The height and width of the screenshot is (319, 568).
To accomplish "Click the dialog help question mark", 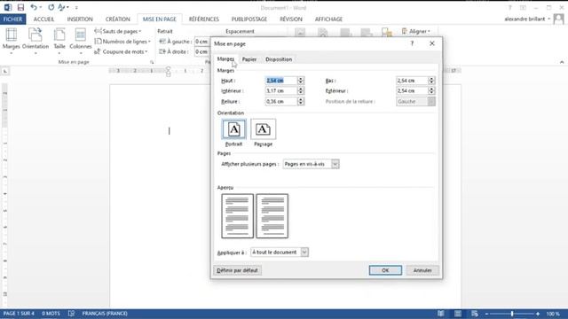I will [412, 43].
